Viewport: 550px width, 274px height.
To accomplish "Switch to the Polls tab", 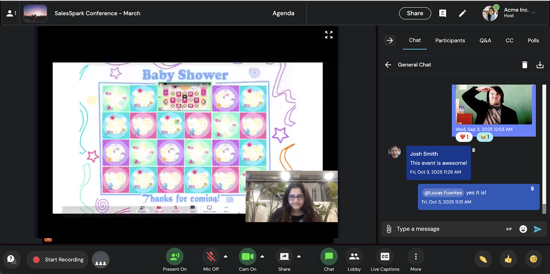I will (x=533, y=40).
